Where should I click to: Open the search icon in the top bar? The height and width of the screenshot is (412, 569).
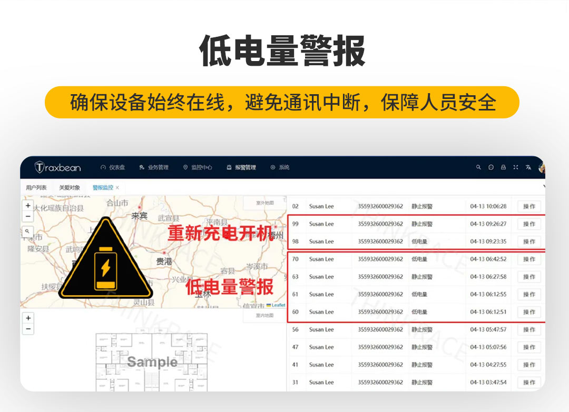point(478,167)
